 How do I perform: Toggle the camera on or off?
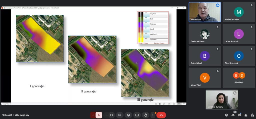tap(111, 115)
